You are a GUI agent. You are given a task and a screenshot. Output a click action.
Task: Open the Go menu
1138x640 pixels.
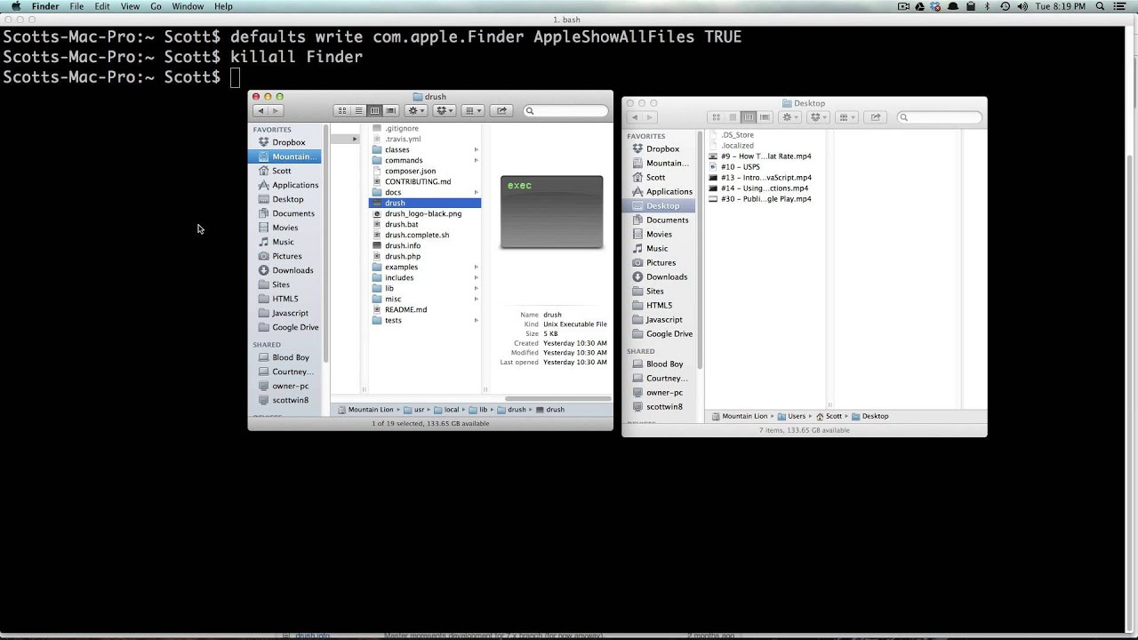pos(156,6)
